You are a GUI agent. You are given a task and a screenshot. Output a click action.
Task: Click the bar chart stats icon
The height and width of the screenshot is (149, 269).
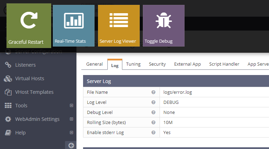point(74,20)
